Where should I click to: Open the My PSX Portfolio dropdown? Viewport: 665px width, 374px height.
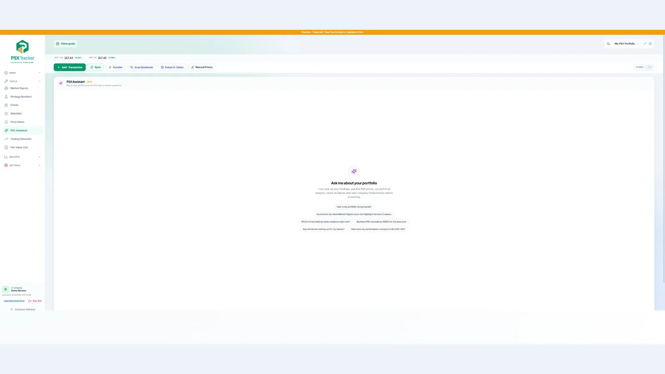pos(626,44)
